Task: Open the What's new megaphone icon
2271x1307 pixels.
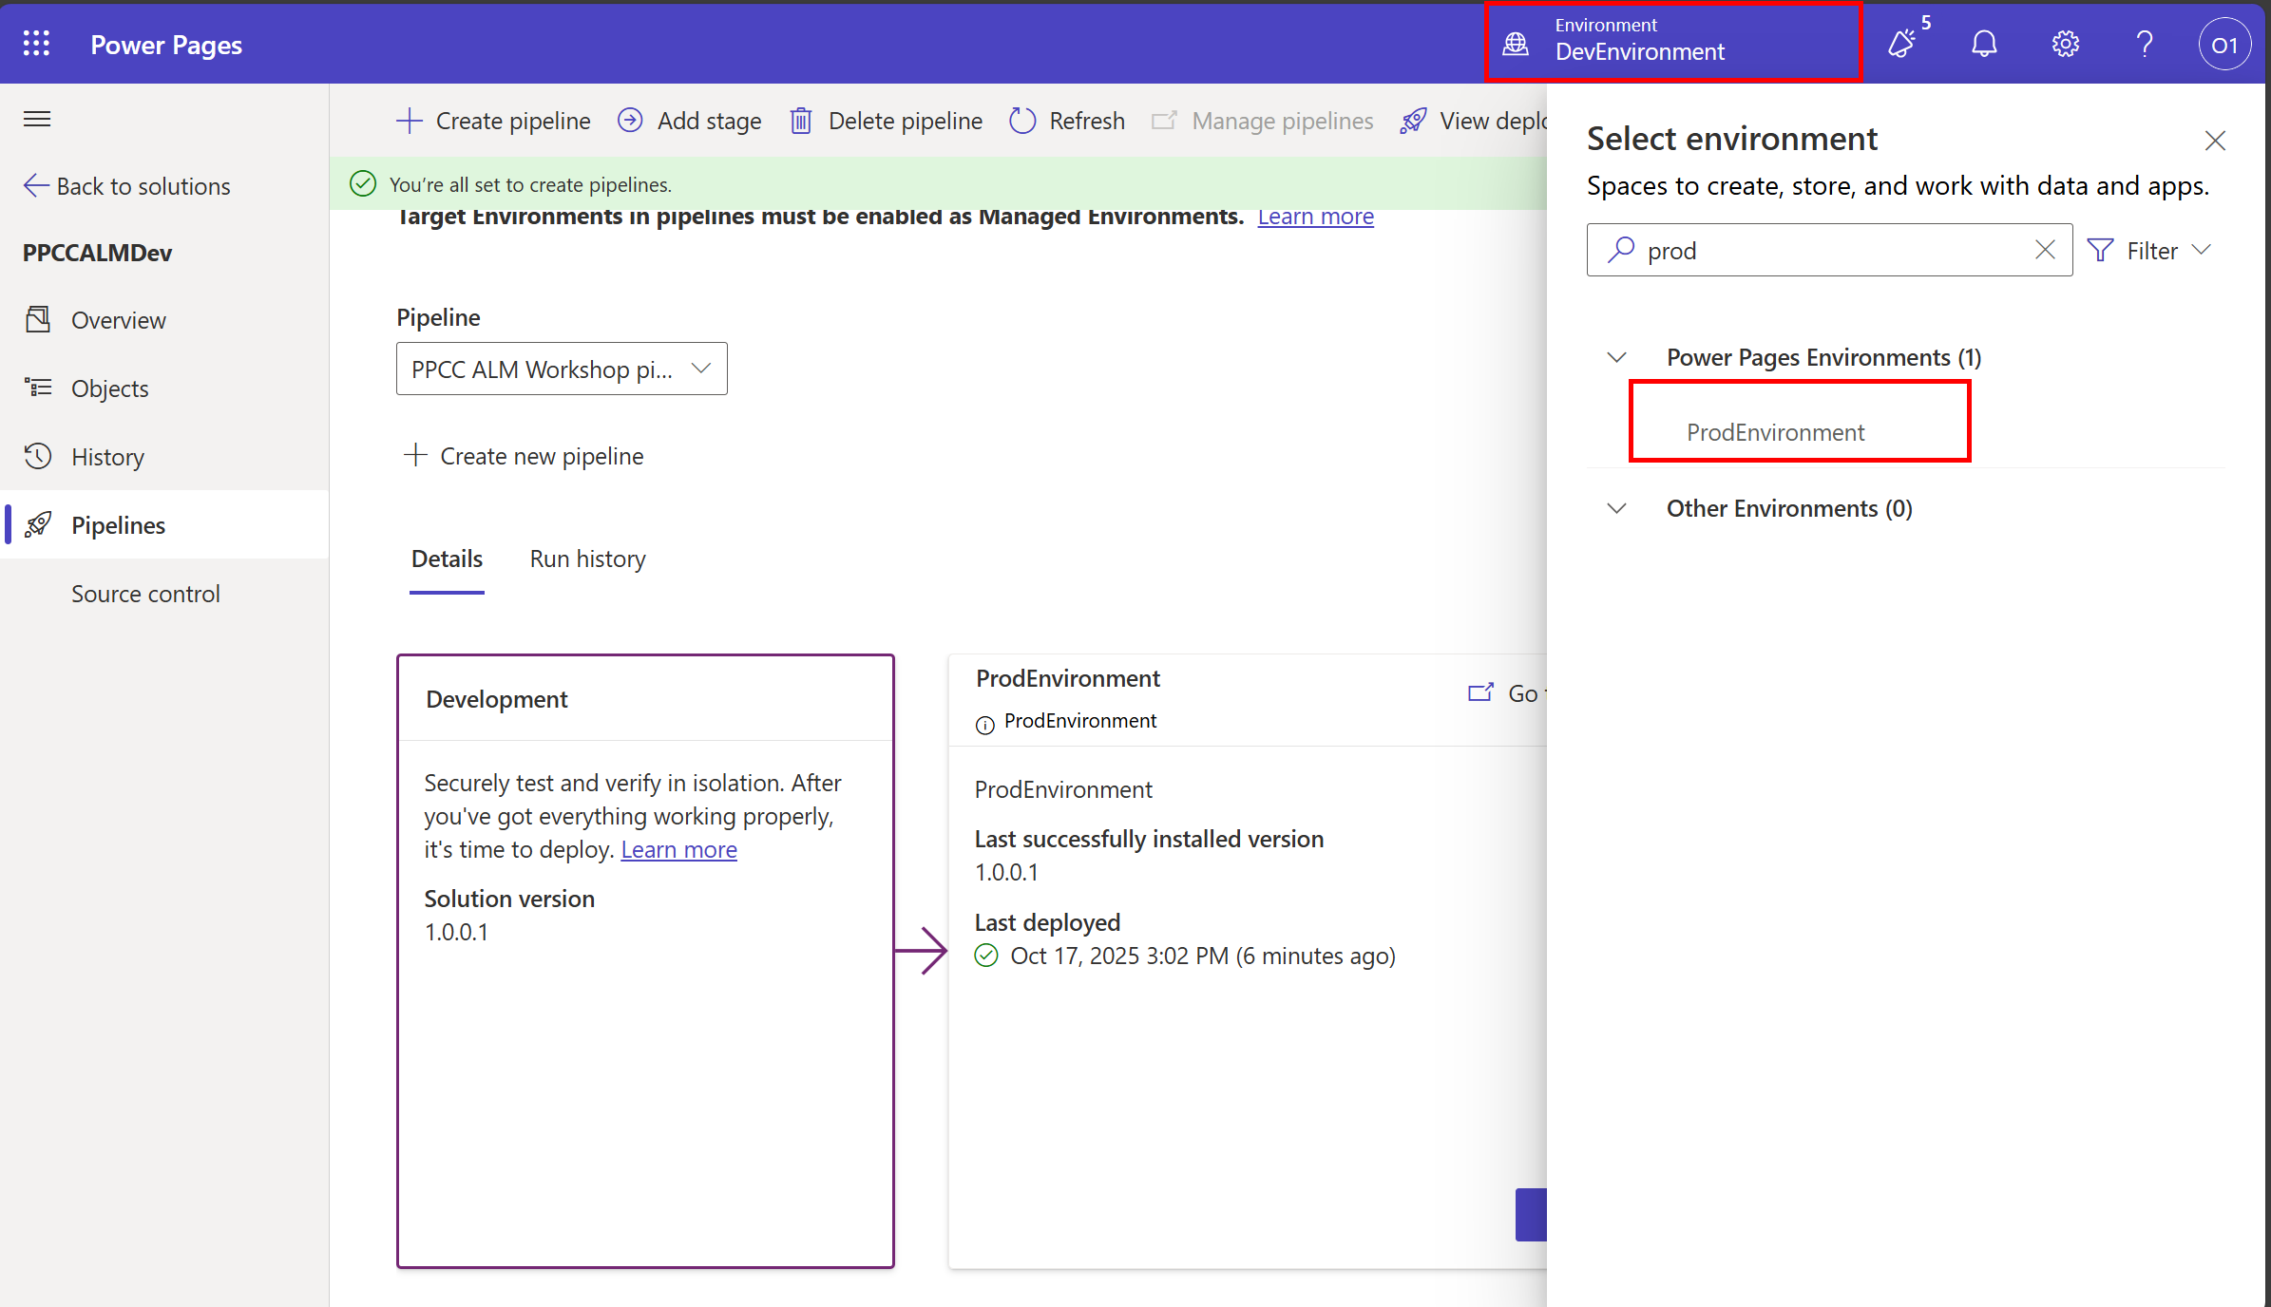Action: [x=1903, y=44]
